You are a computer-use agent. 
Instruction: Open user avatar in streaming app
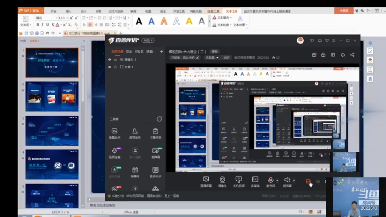click(300, 41)
